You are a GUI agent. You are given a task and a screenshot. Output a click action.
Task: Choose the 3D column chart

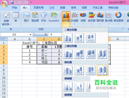tap(102, 54)
